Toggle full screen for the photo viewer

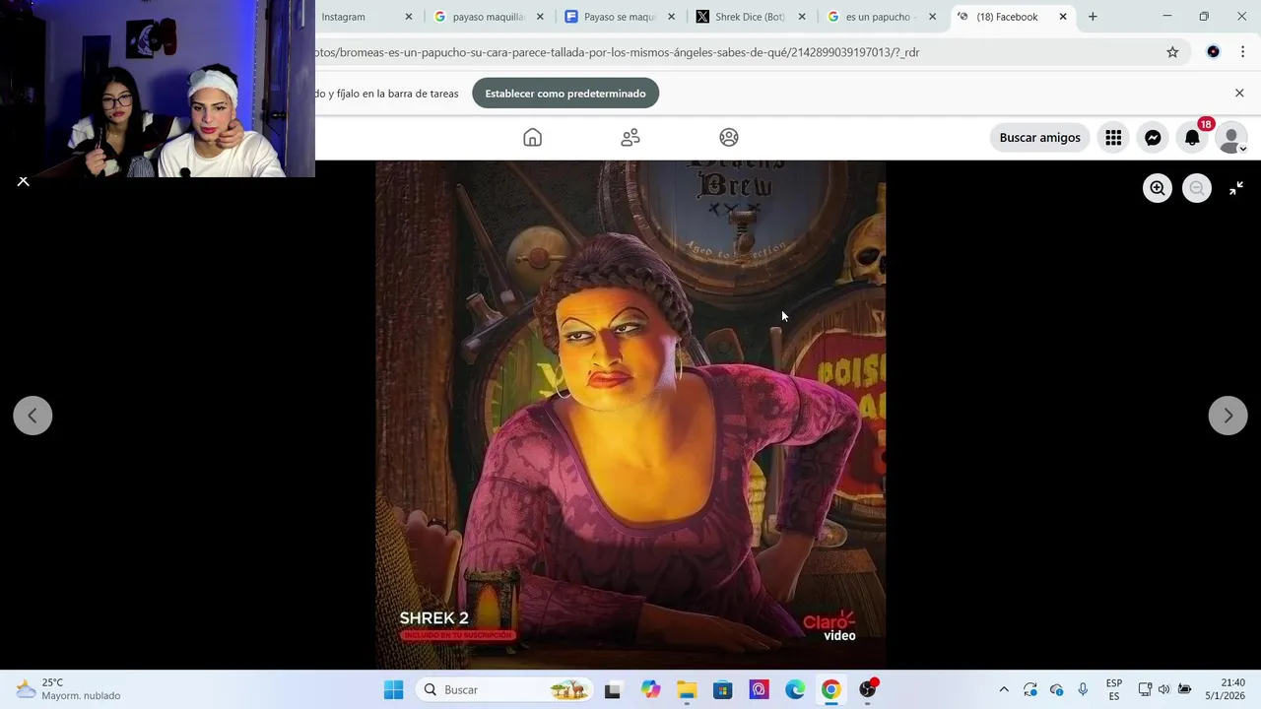point(1236,188)
